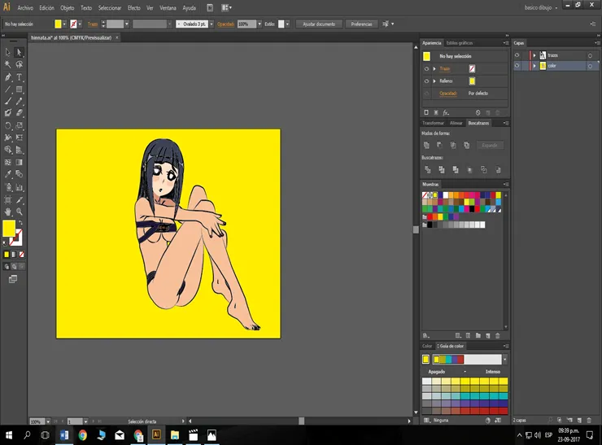Viewport: 602px width, 445px height.
Task: Select the Hand tool
Action: pyautogui.click(x=7, y=212)
